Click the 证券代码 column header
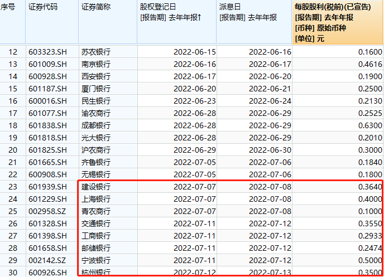Image resolution: width=384 pixels, height=277 pixels. [x=52, y=22]
